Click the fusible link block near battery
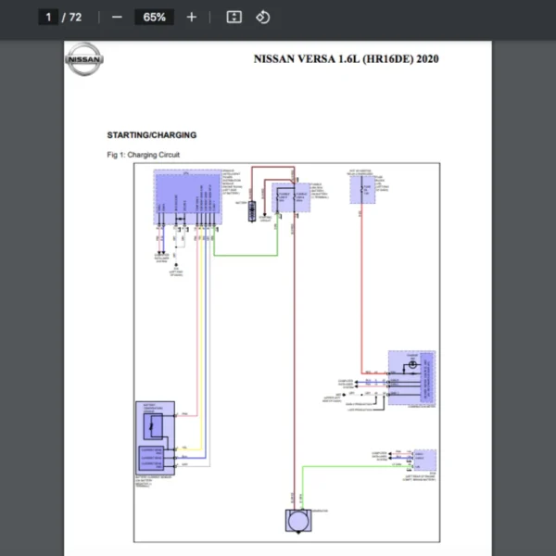The width and height of the screenshot is (556, 556). [x=290, y=197]
